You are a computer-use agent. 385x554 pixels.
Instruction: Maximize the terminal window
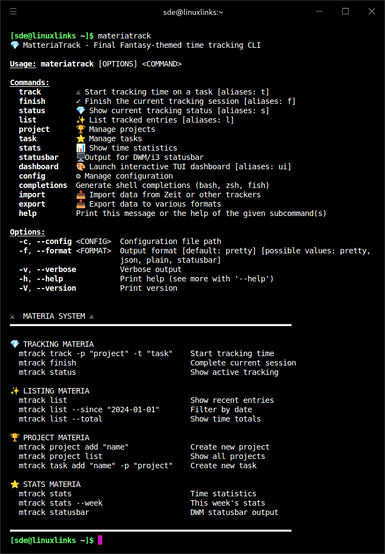(345, 12)
